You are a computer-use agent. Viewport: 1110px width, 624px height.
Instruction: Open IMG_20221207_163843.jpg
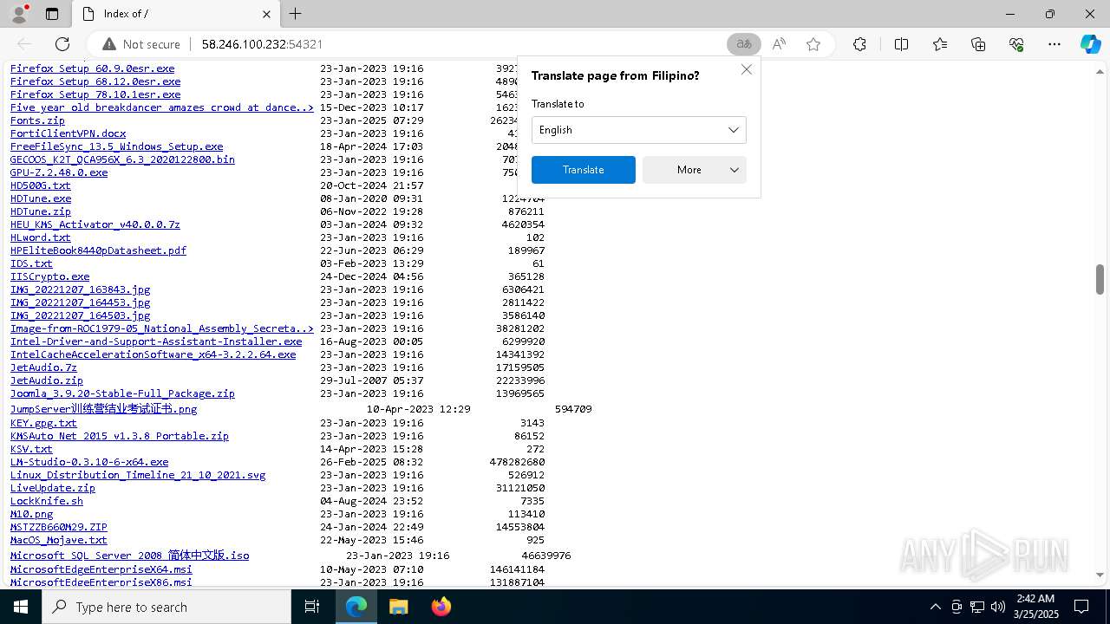(x=80, y=289)
